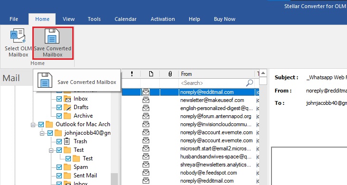347x185 pixels.
Task: Click envelope icon of microsoft.start row
Action: point(146,148)
